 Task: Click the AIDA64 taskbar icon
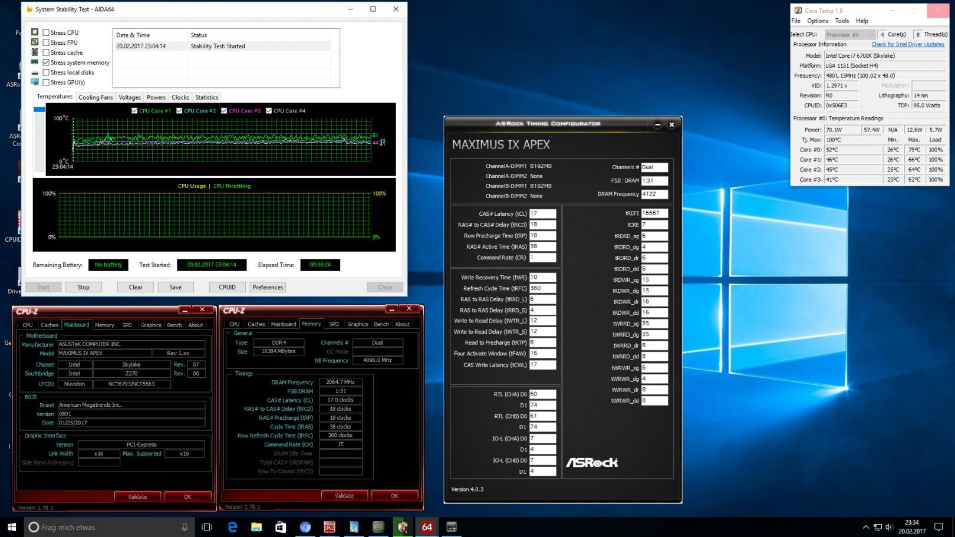[427, 527]
